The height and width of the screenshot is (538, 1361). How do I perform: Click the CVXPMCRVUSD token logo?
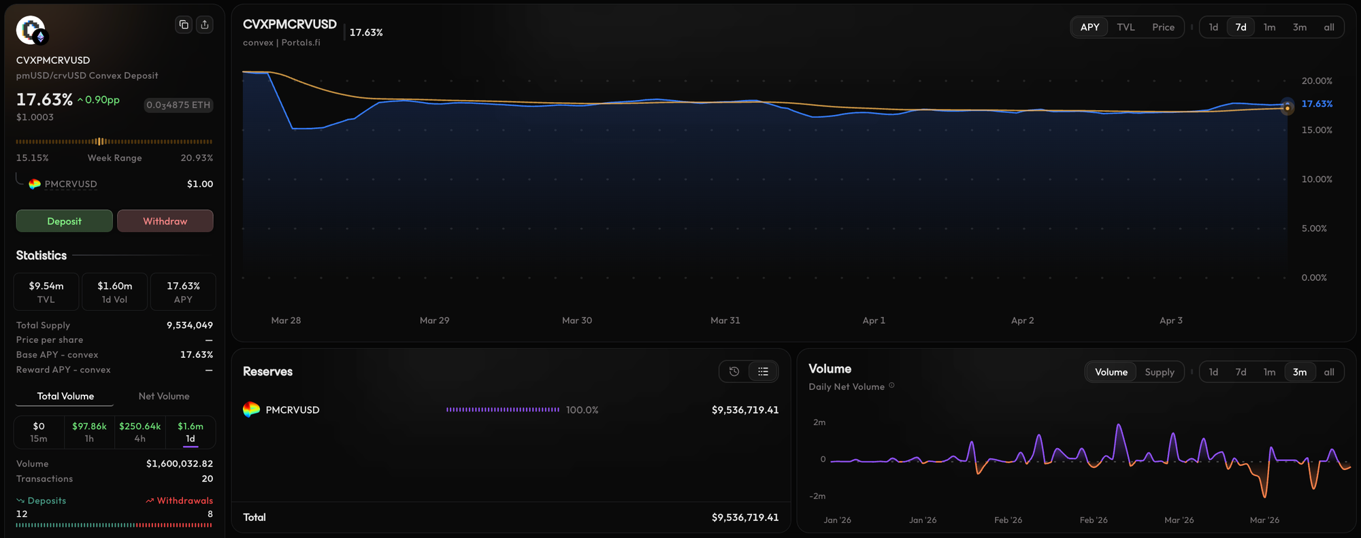pos(31,31)
